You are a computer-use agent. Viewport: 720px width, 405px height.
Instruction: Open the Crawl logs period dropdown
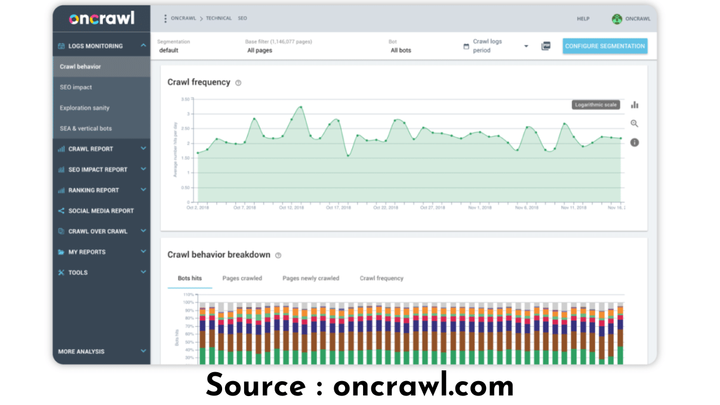point(526,46)
